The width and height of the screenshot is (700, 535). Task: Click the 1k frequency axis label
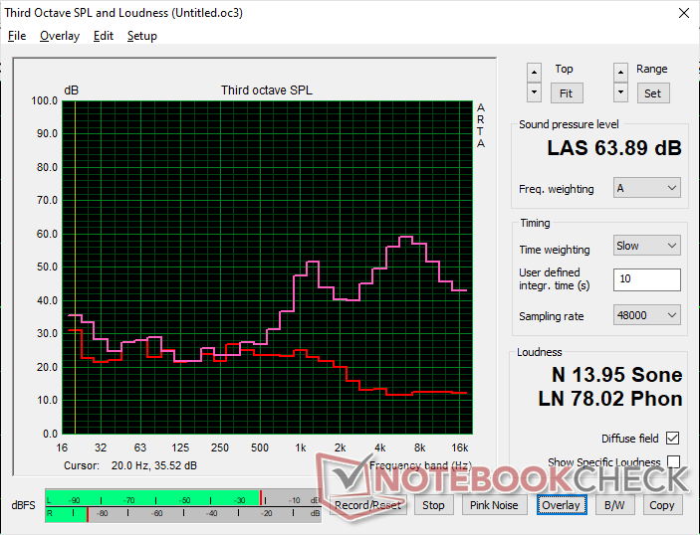(301, 447)
